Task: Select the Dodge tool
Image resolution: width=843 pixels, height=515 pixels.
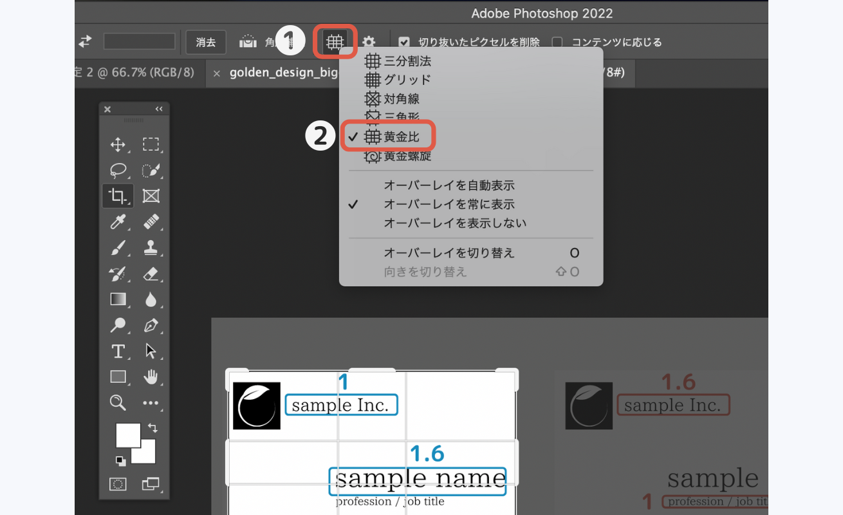Action: (118, 325)
